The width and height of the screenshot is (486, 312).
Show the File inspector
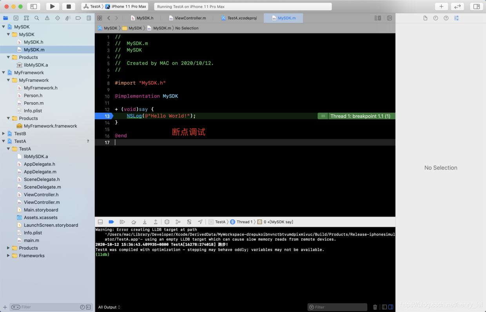click(x=425, y=18)
